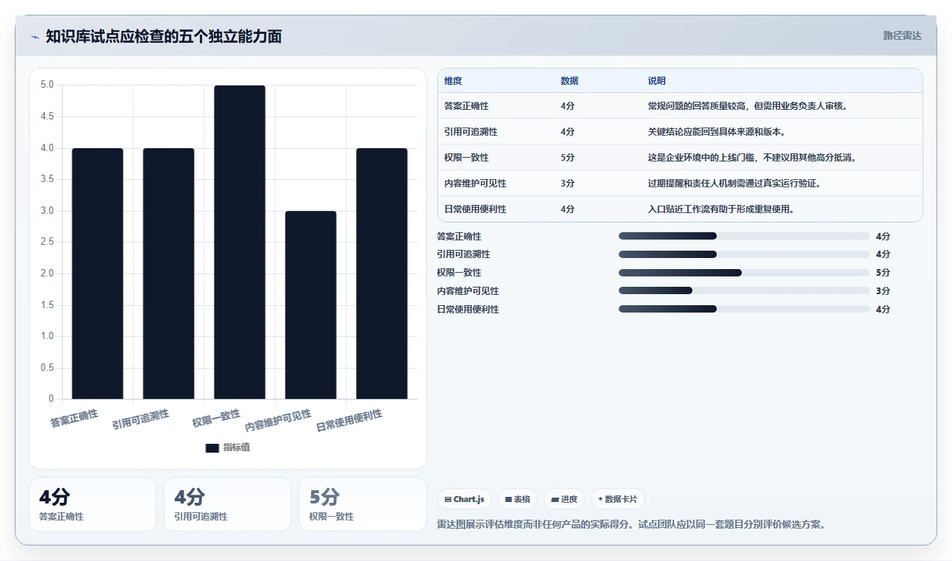The height and width of the screenshot is (561, 952).
Task: Click 5分 value beside 权限一致性 progress bar
Action: tap(883, 273)
